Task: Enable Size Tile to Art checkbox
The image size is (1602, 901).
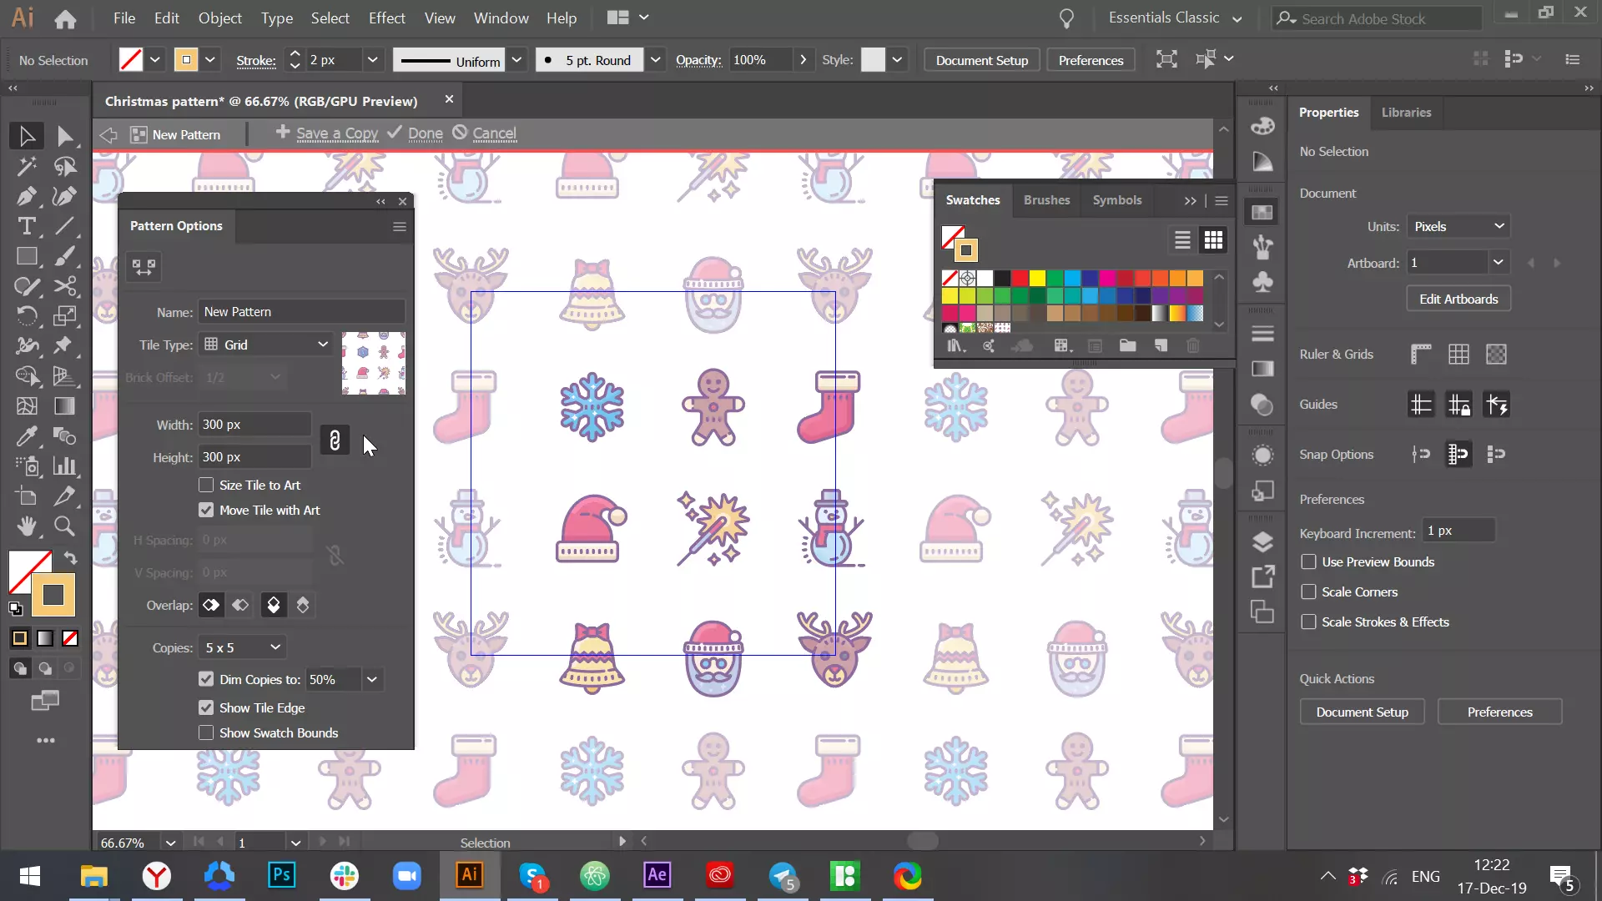Action: click(x=206, y=485)
